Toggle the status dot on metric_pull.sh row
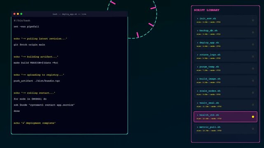This screenshot has height=148, width=264. click(253, 129)
